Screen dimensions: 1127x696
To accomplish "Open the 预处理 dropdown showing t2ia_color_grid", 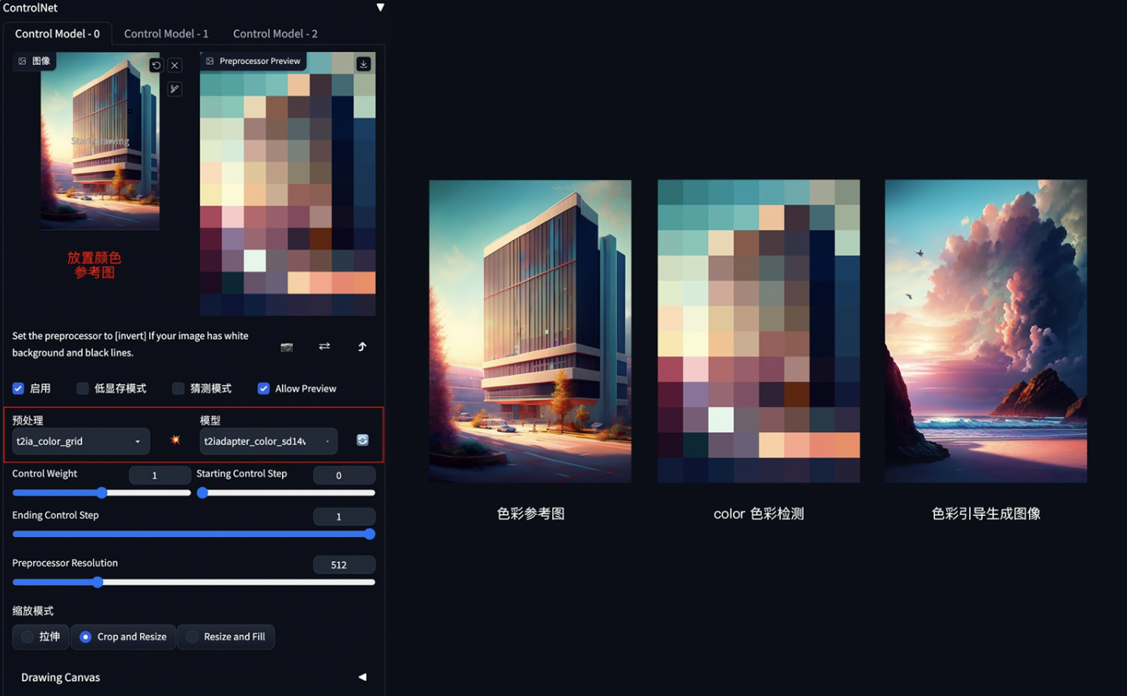I will click(81, 441).
